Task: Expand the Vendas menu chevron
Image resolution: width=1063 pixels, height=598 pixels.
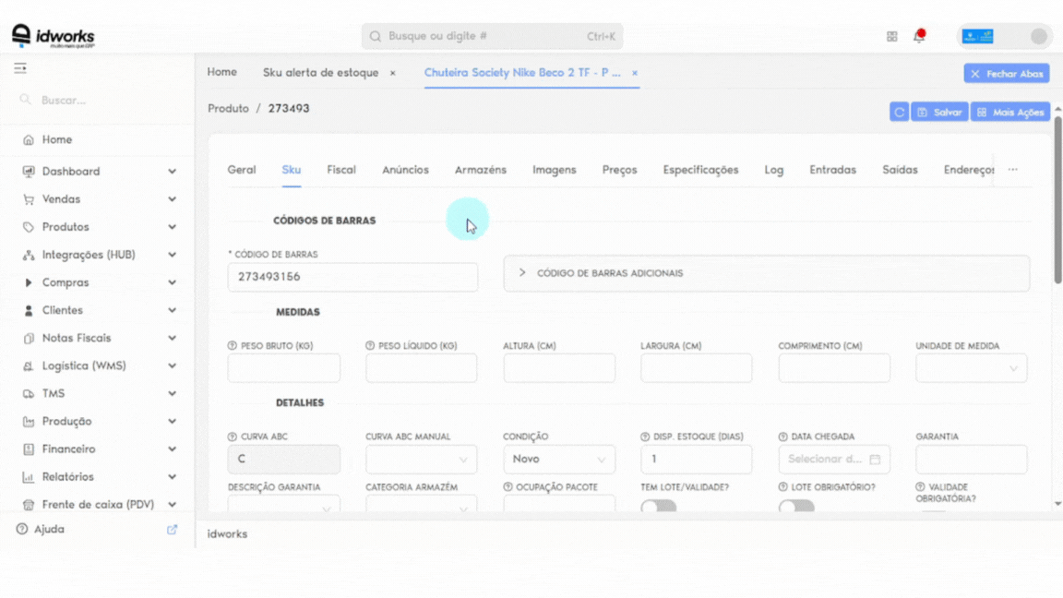Action: [173, 199]
